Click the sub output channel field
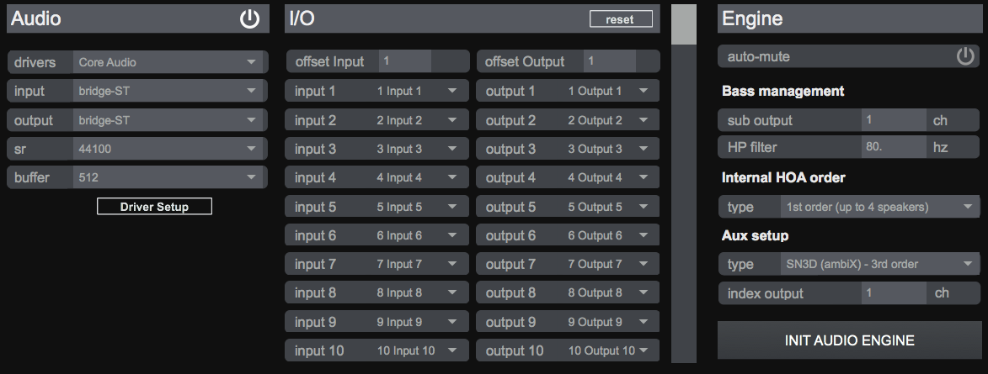 [x=893, y=120]
